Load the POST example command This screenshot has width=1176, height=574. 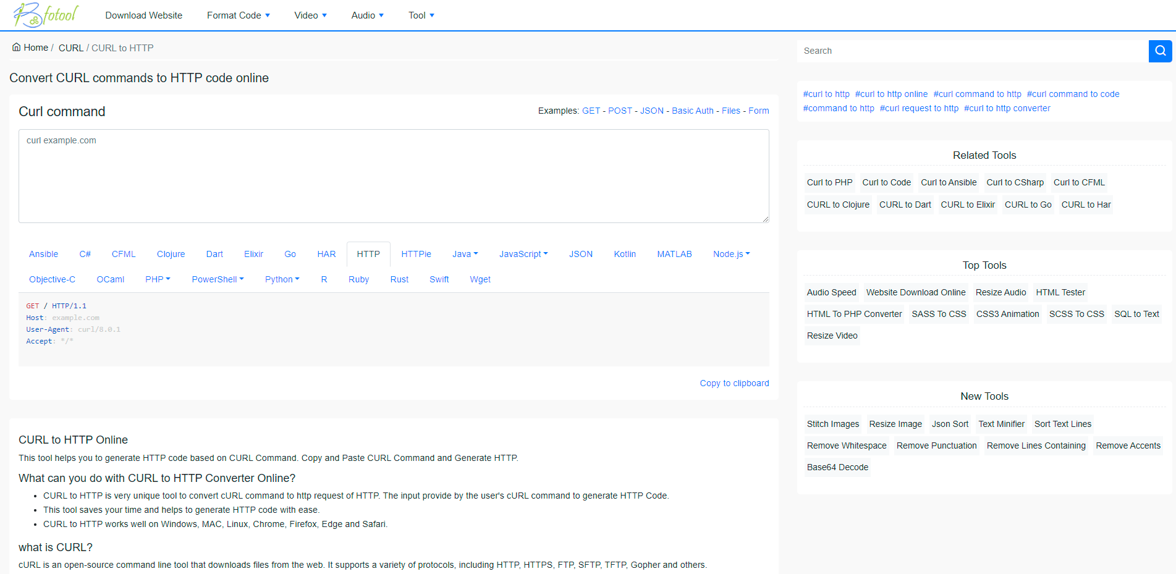(620, 111)
